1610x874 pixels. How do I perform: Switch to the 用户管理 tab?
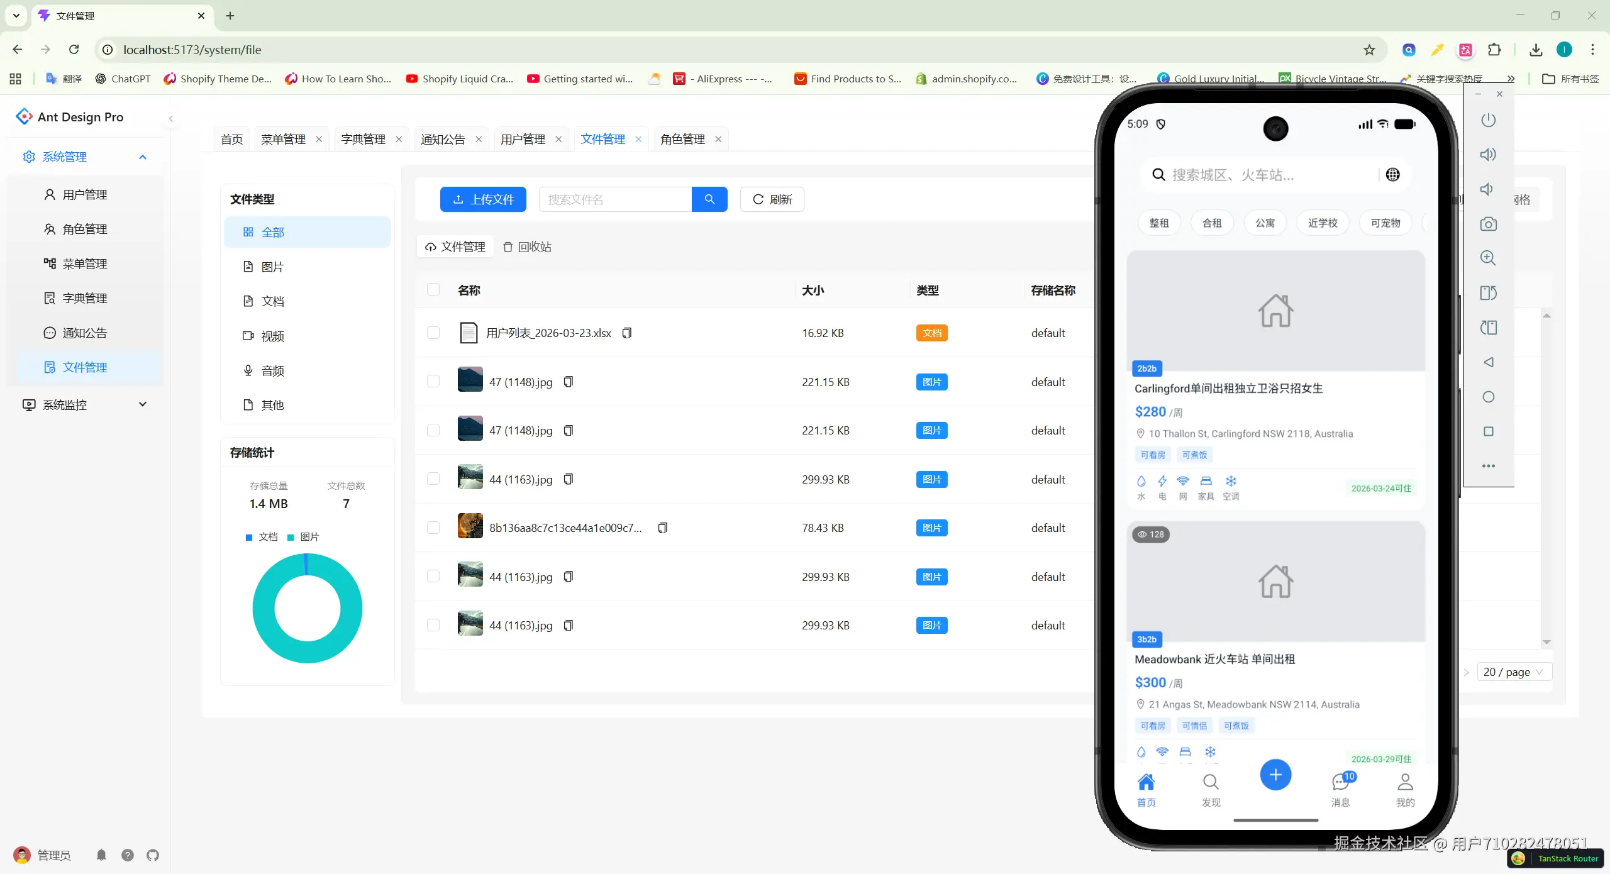point(523,139)
